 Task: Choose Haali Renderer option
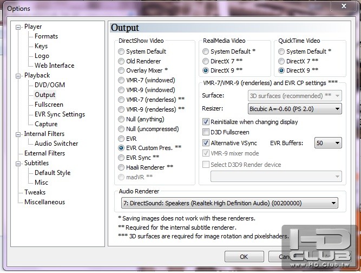121,167
